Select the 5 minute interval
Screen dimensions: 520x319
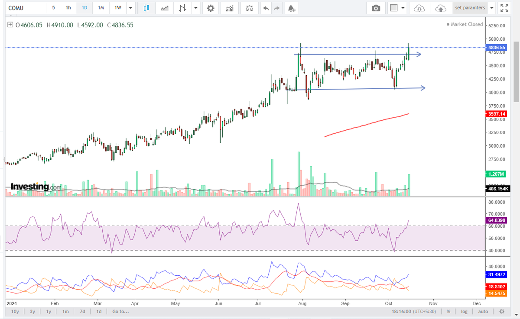coord(53,8)
